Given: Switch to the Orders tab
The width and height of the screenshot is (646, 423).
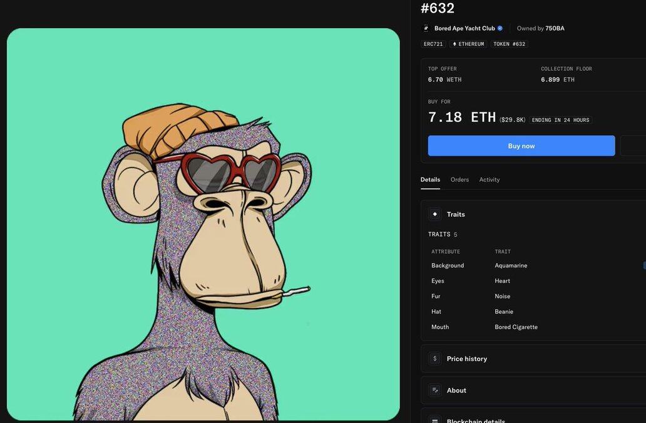Looking at the screenshot, I should pos(459,180).
